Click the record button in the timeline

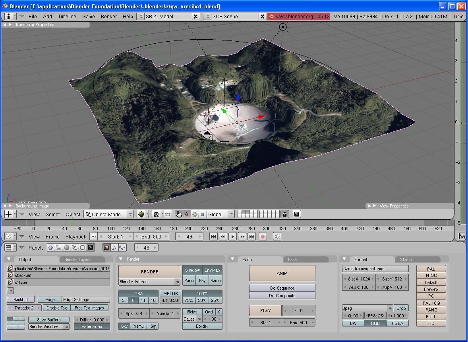pos(263,236)
